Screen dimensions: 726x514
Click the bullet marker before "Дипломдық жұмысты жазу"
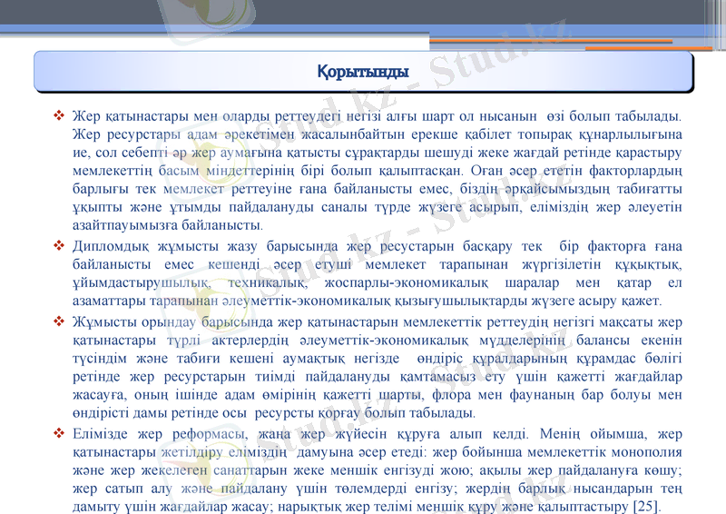tap(59, 245)
